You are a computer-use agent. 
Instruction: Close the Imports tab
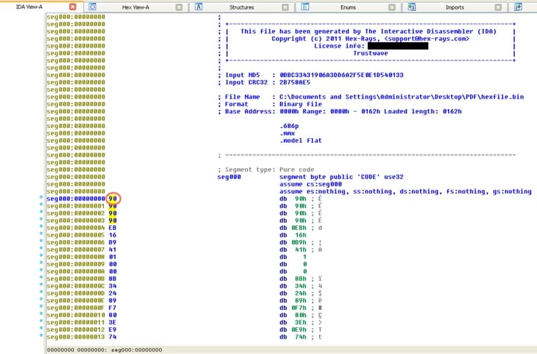click(498, 7)
